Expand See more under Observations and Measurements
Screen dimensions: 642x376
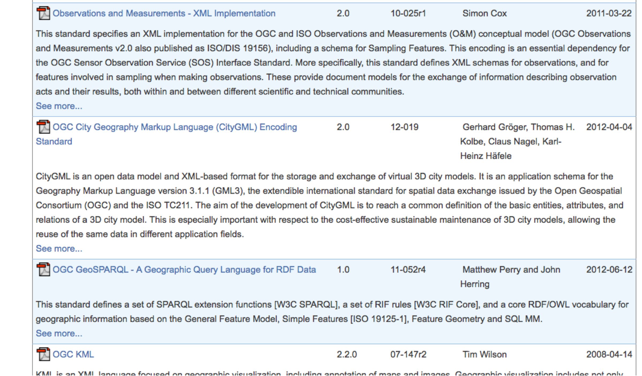coord(59,106)
